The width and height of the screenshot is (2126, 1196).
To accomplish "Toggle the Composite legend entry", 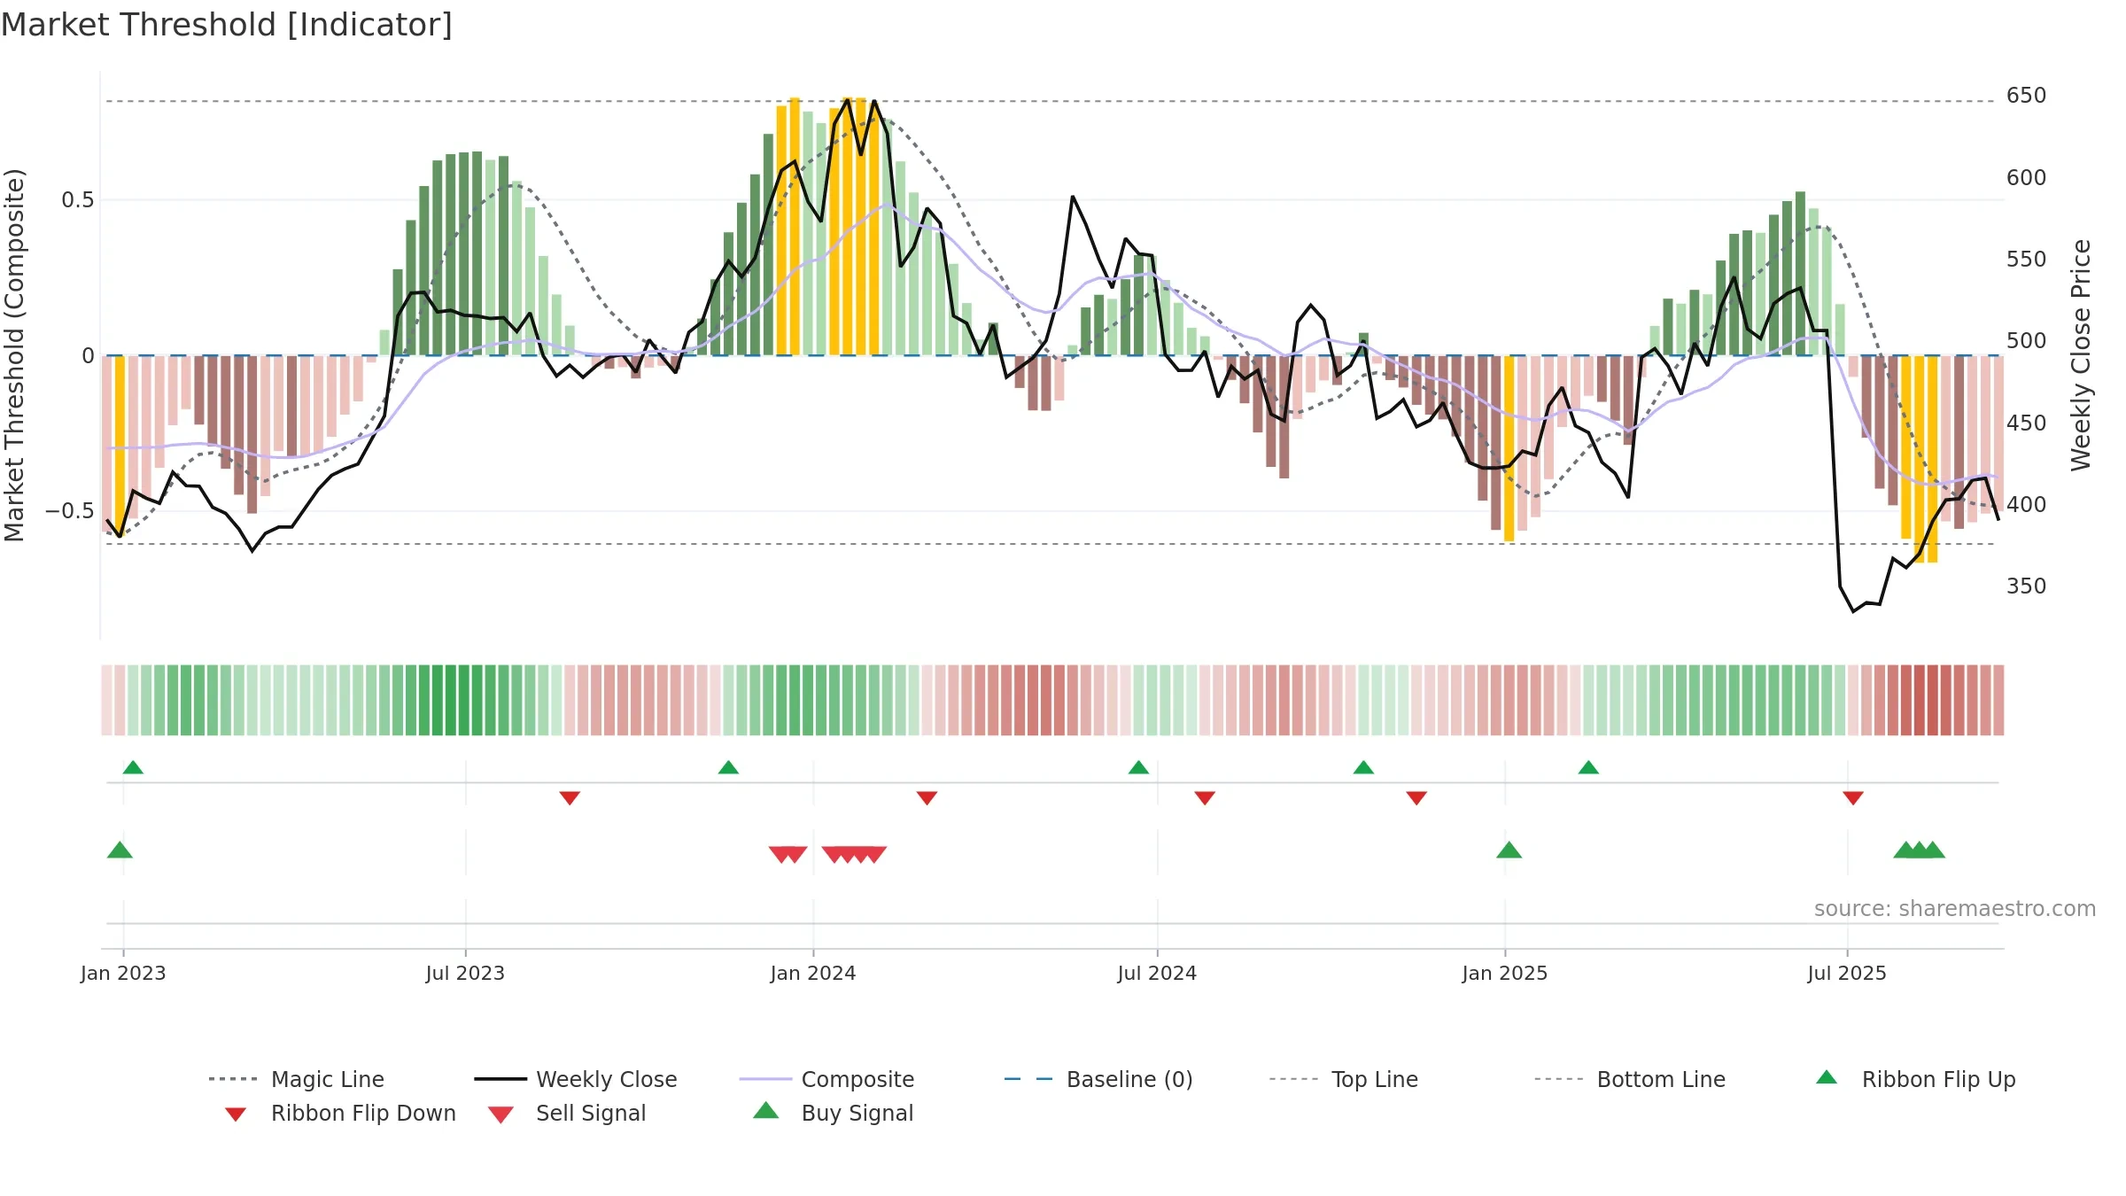I will (x=826, y=1079).
